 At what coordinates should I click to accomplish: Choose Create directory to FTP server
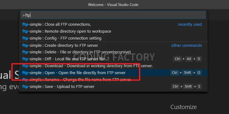113,45
